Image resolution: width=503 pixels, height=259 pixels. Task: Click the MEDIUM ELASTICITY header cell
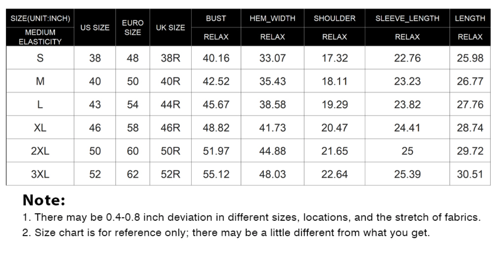tap(40, 37)
